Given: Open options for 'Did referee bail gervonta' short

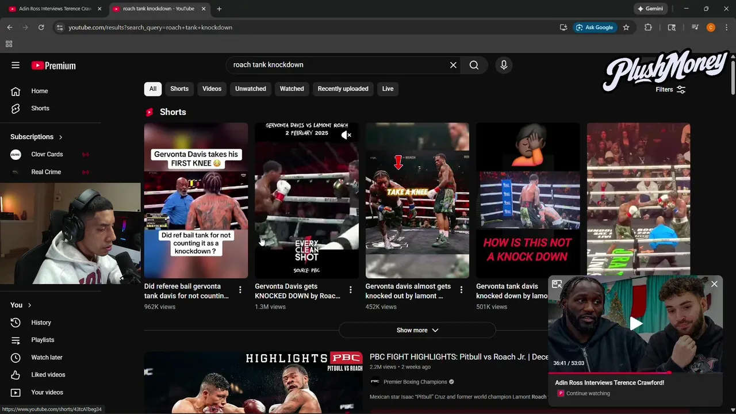Looking at the screenshot, I should coord(240,290).
